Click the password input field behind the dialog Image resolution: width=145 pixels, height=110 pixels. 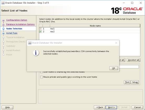(129, 67)
